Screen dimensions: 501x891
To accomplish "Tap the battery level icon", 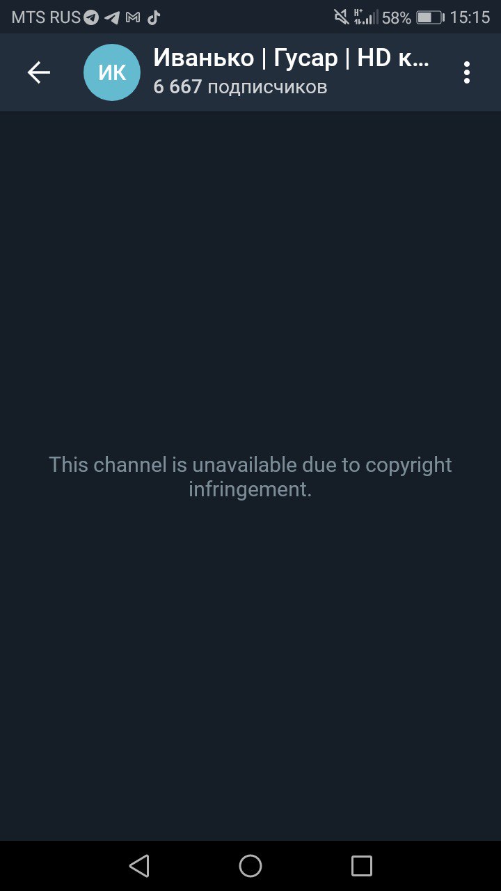I will (430, 18).
